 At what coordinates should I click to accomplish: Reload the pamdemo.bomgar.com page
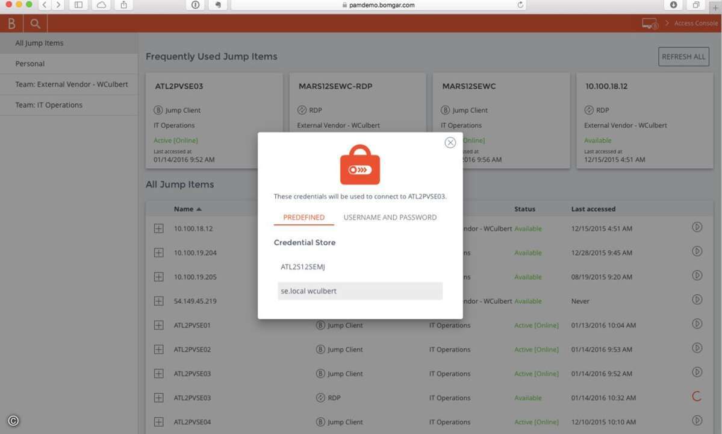[520, 5]
